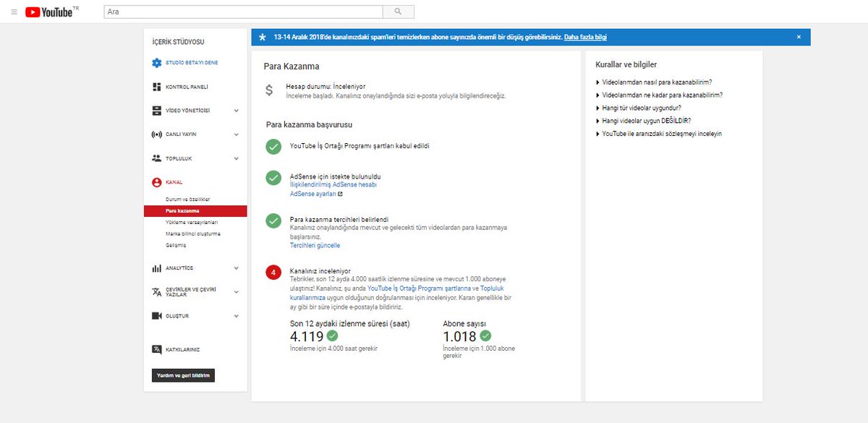The width and height of the screenshot is (868, 423).
Task: Expand the Analytics section chevron
Action: coord(236,268)
